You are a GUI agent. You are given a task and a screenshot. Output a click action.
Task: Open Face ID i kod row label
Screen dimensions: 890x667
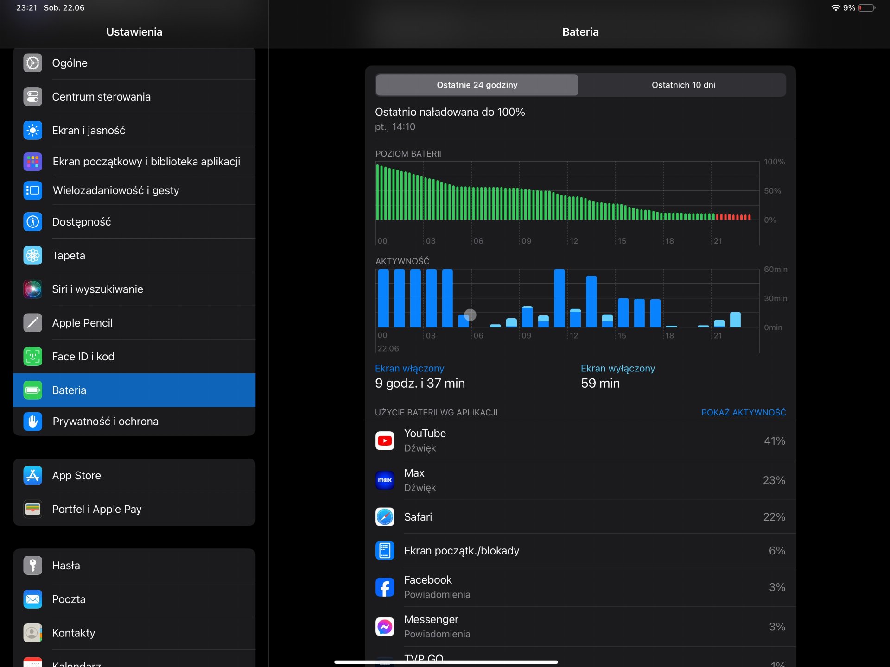click(83, 357)
